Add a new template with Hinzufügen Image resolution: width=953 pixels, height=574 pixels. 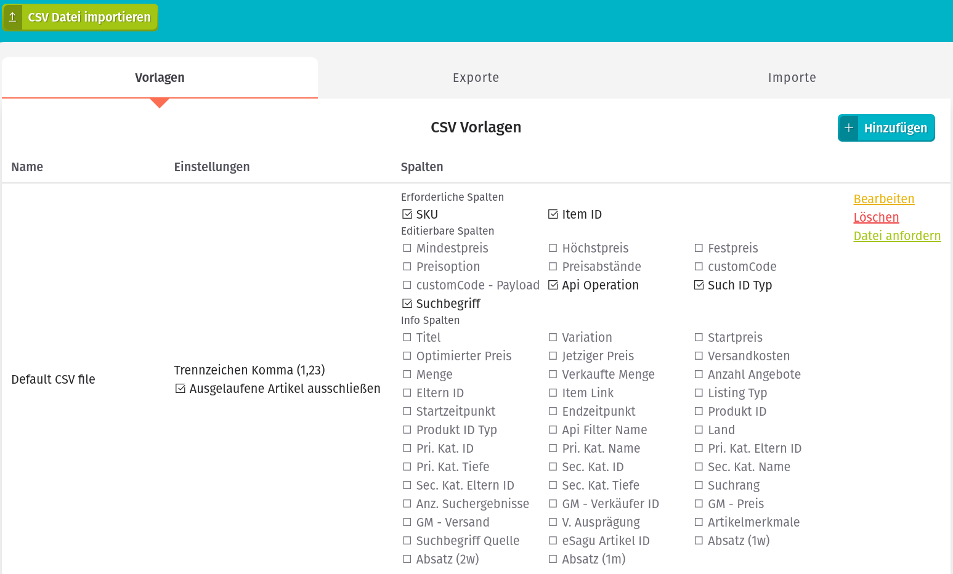pos(886,127)
